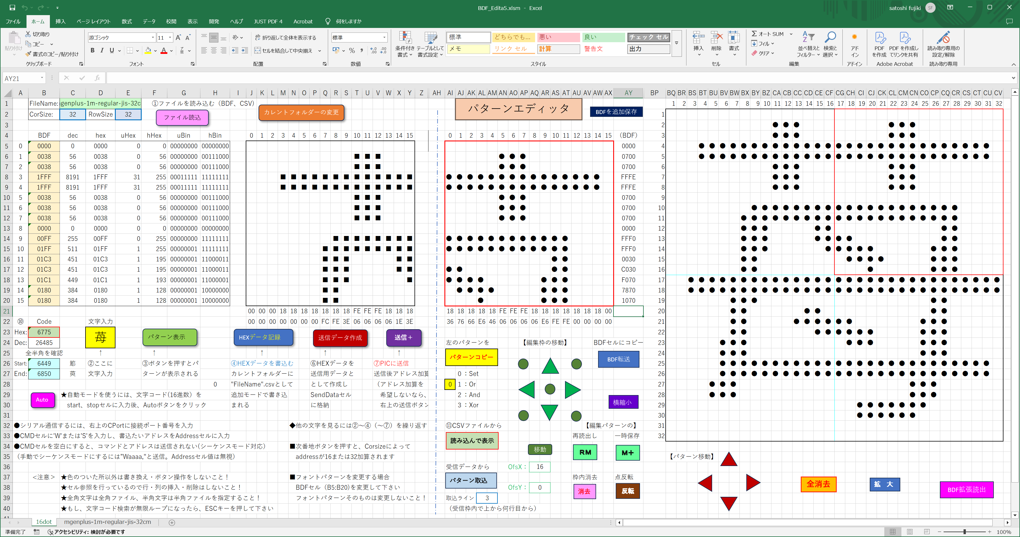Toggle align left in ribbon
This screenshot has width=1020, height=537.
[x=204, y=50]
